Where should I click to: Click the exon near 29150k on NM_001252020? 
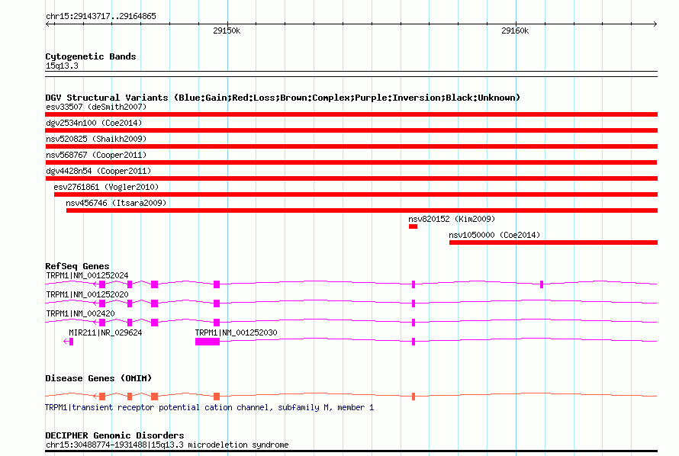(x=217, y=303)
